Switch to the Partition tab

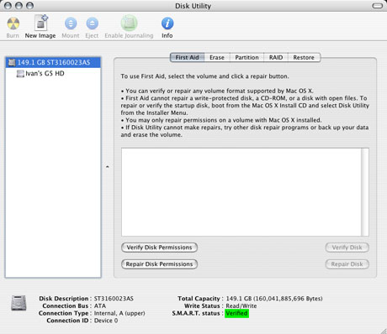(x=247, y=58)
